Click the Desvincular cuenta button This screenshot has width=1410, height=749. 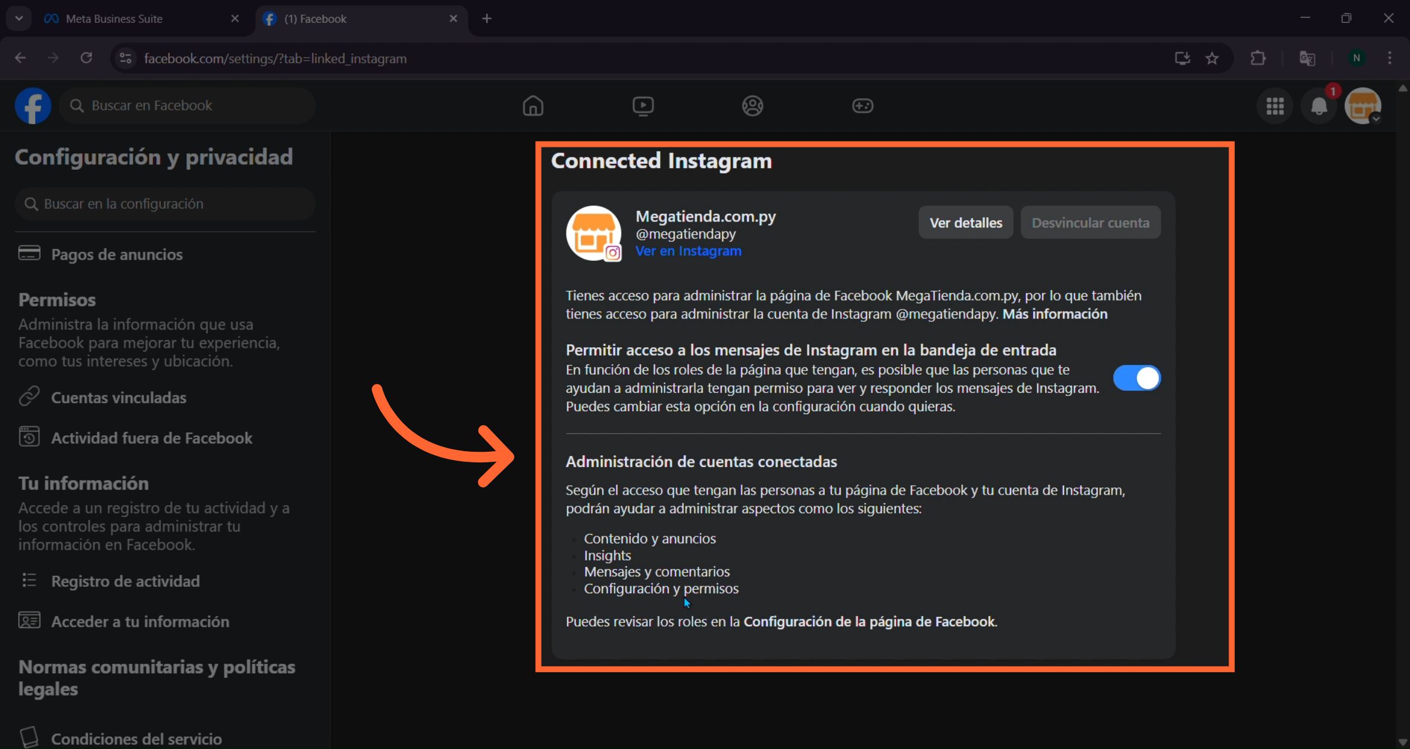[1090, 222]
